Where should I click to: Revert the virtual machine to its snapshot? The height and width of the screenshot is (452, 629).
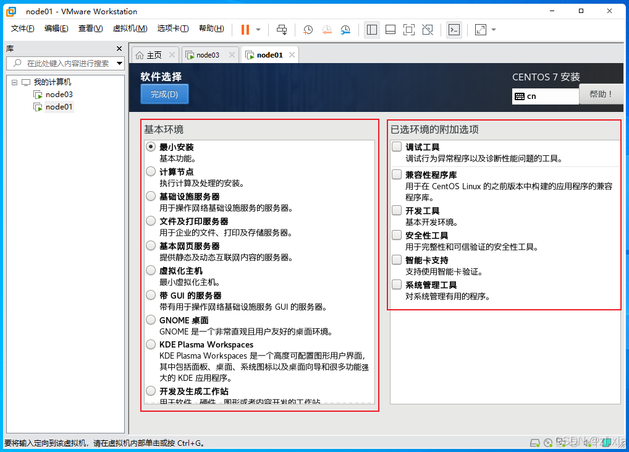point(327,29)
